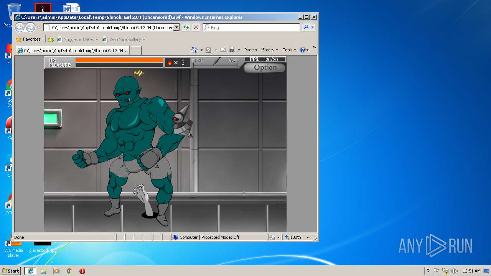This screenshot has width=491, height=276.
Task: Click the 12:51 AM system clock
Action: pos(471,271)
